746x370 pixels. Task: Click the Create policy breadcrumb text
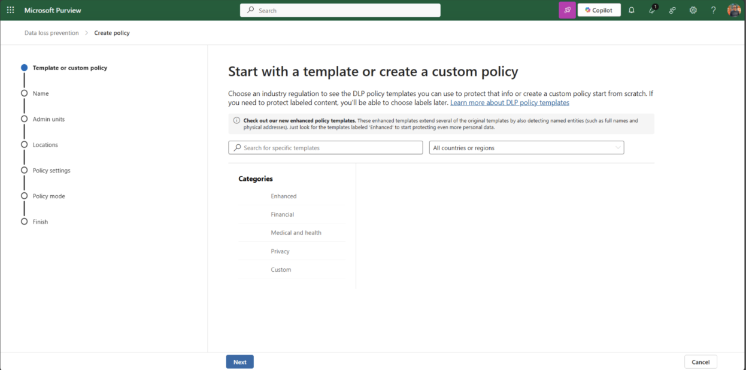(x=112, y=33)
